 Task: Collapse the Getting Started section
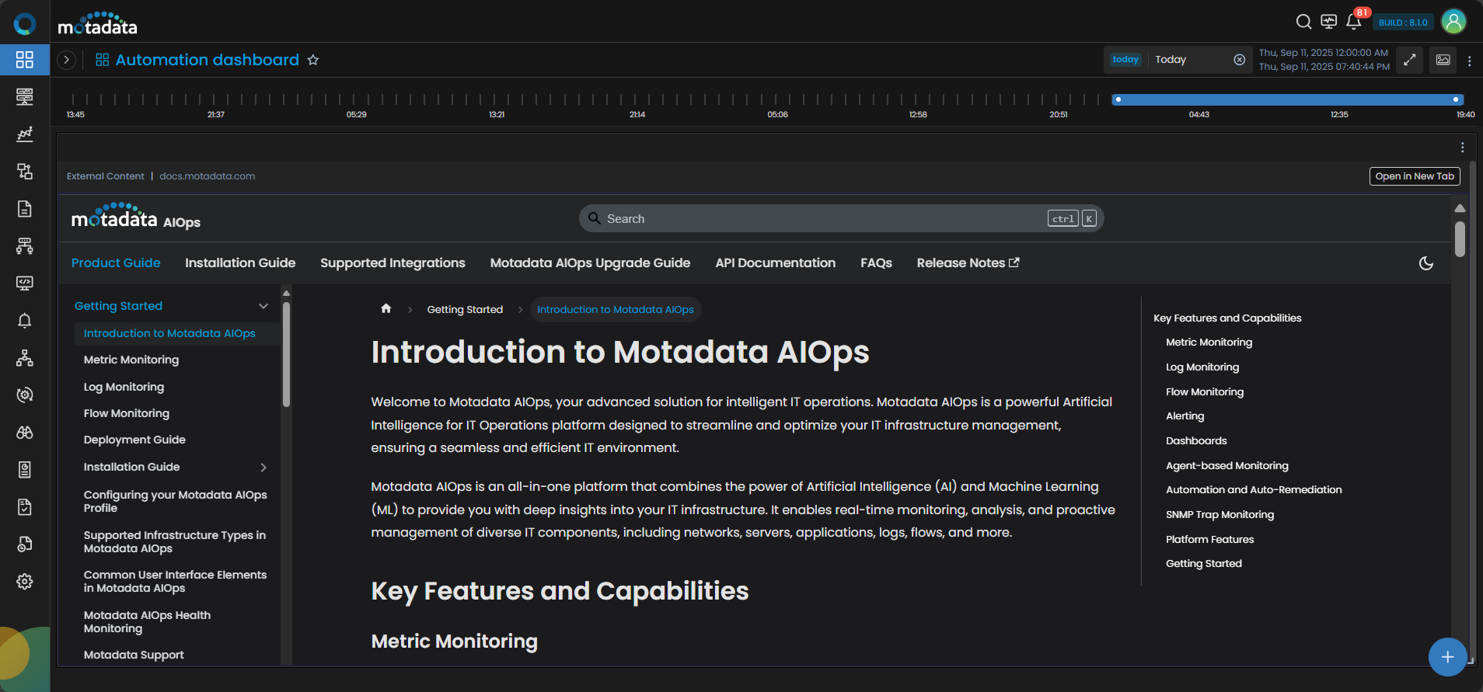tap(263, 306)
